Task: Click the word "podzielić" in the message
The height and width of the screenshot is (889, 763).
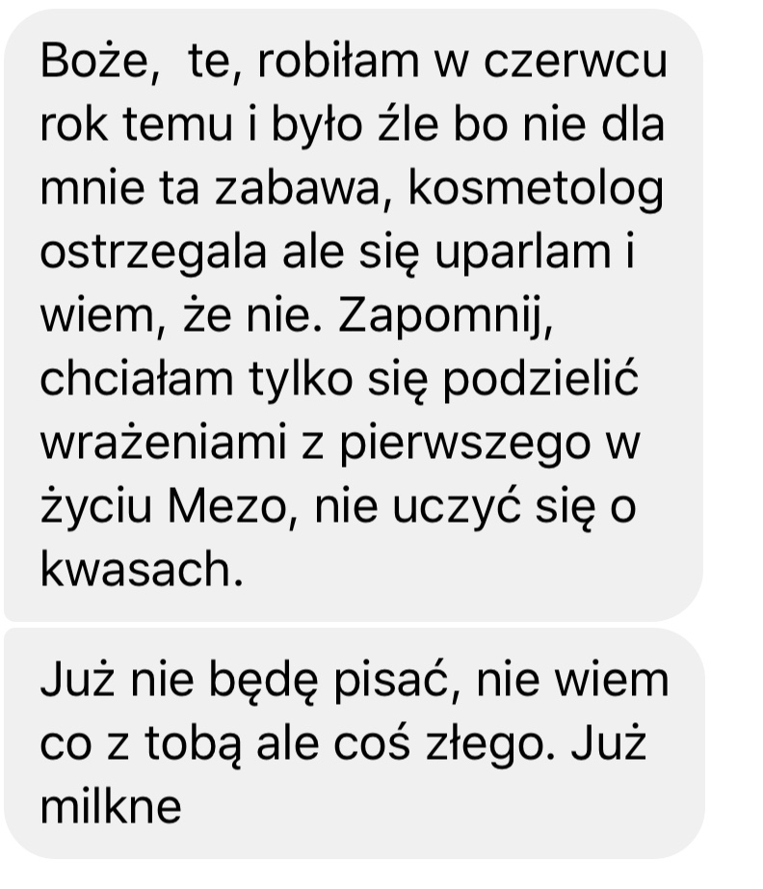Action: click(541, 379)
